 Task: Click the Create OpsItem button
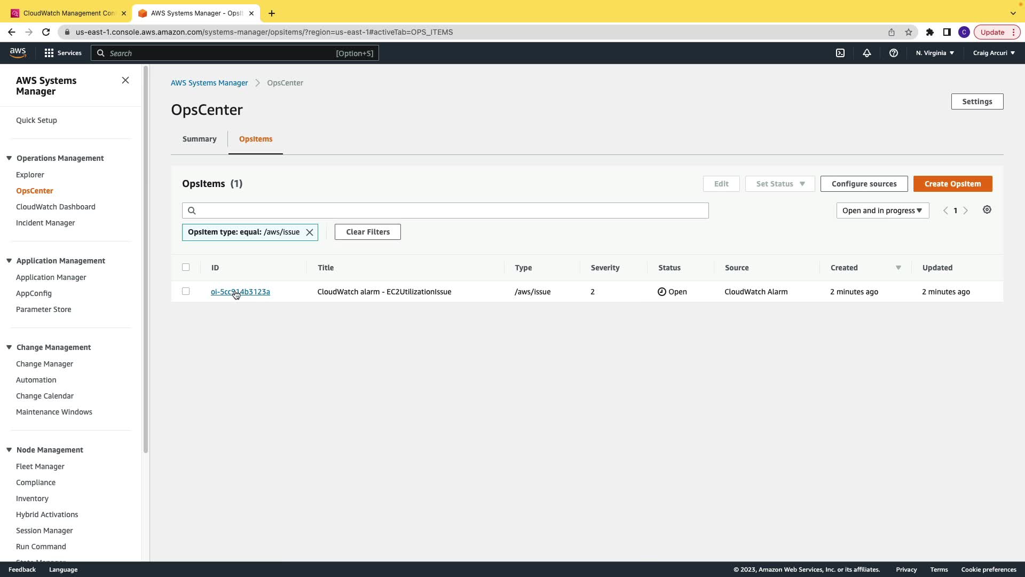point(952,184)
